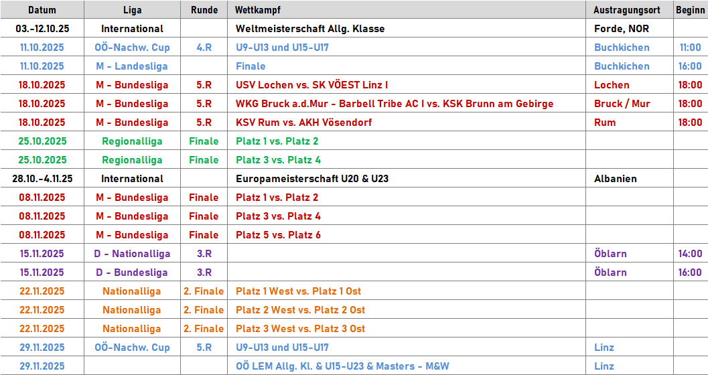Click the Austragungsort column header
This screenshot has width=708, height=375.
[x=627, y=10]
